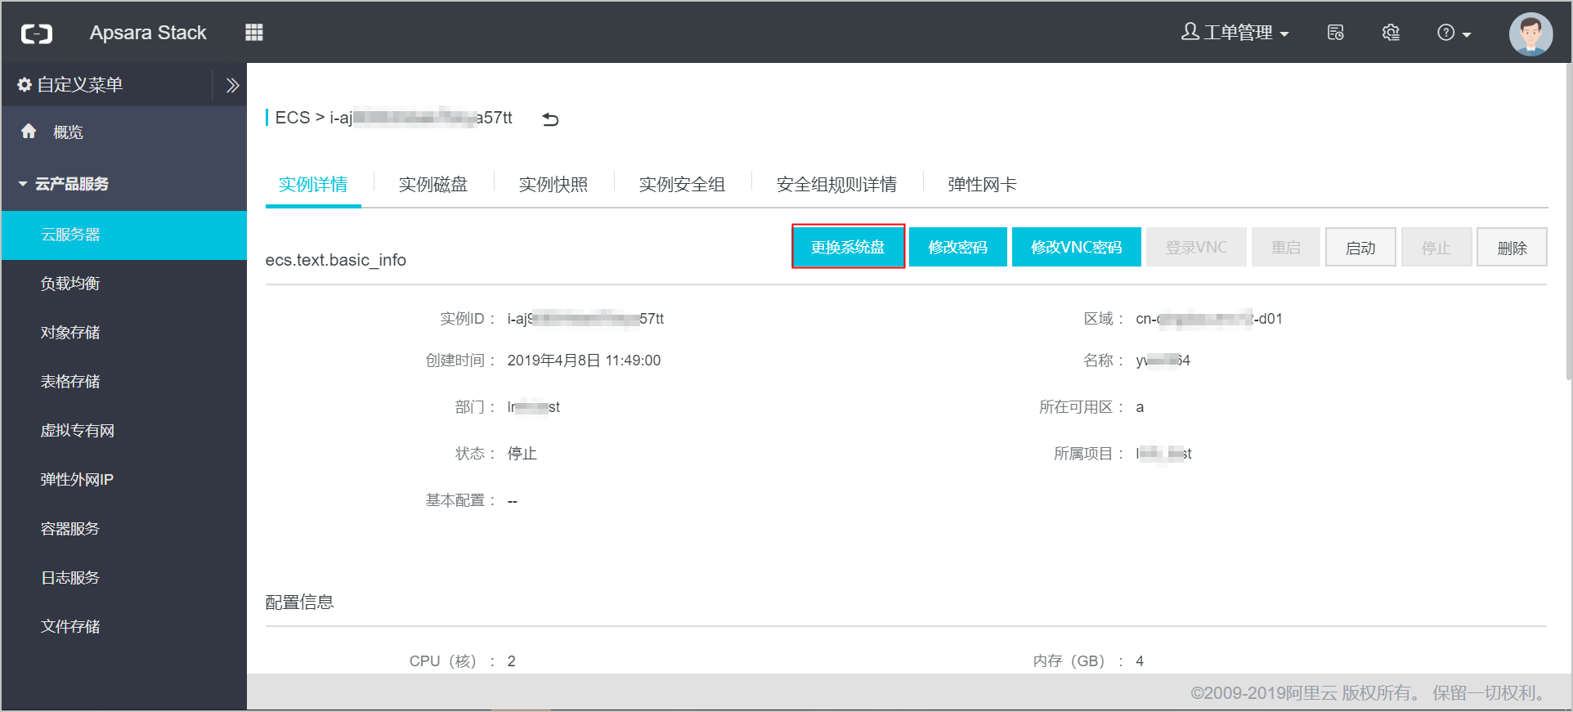This screenshot has width=1573, height=712.
Task: Click the ECS breadcrumb link
Action: coord(292,118)
